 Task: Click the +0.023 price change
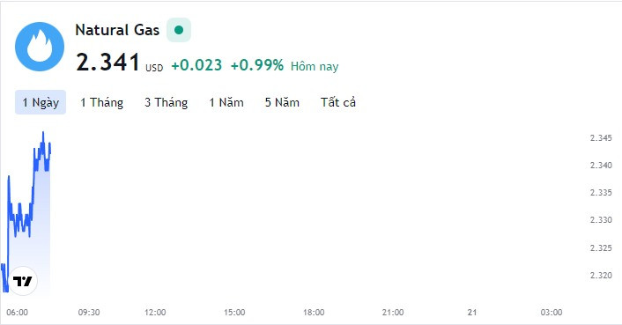(196, 65)
